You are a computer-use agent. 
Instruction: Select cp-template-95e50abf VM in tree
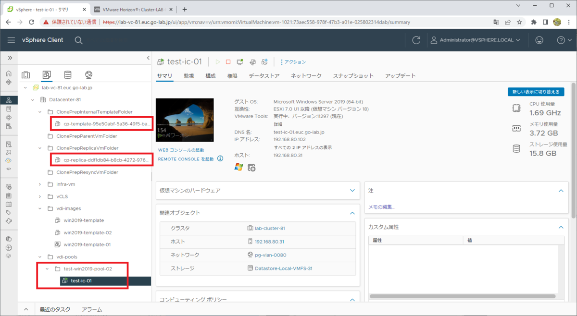click(x=107, y=124)
